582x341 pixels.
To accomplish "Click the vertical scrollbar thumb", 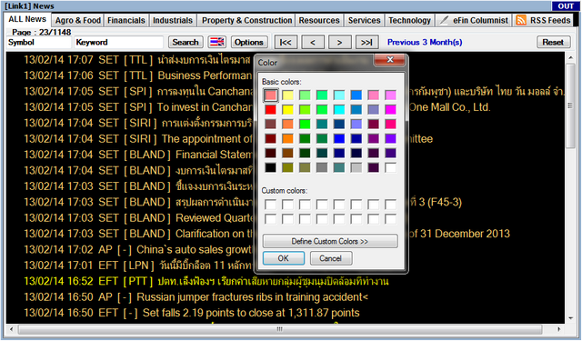I will tap(570, 105).
